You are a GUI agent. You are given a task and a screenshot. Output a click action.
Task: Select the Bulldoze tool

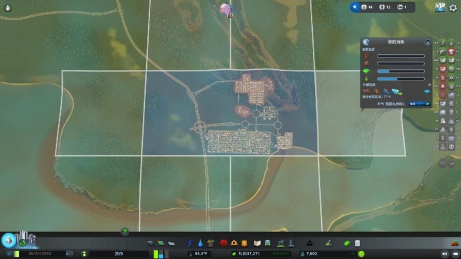[x=455, y=243]
